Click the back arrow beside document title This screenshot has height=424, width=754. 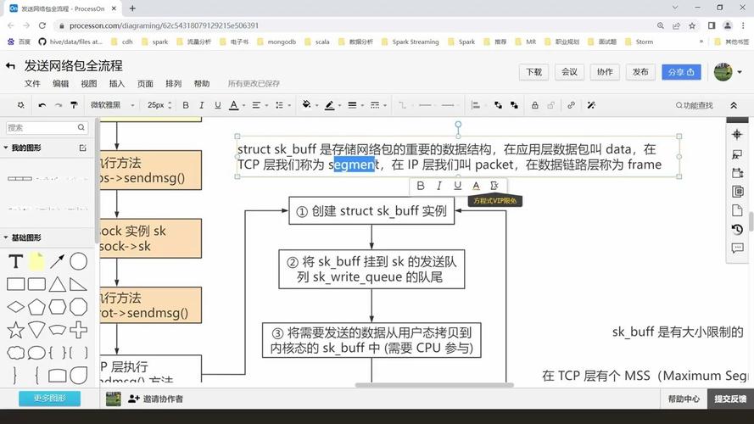point(10,66)
